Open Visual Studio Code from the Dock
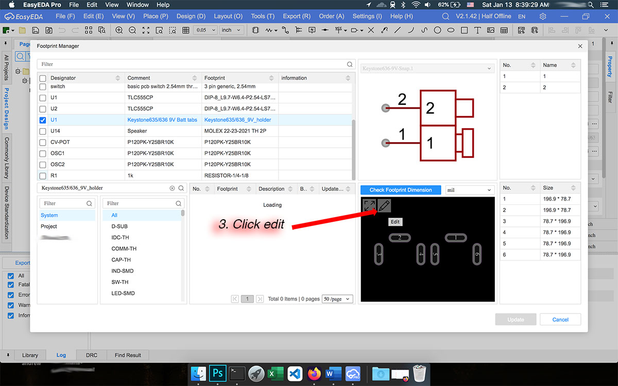The height and width of the screenshot is (386, 618). 295,373
